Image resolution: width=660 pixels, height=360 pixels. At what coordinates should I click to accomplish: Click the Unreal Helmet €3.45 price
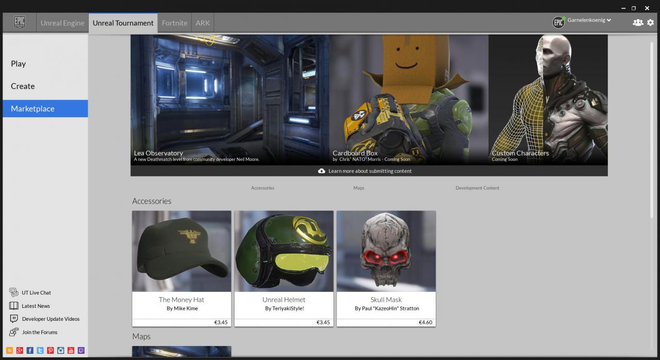323,322
